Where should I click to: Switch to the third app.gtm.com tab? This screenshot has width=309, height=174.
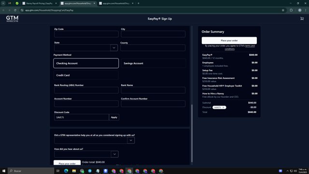point(116,3)
